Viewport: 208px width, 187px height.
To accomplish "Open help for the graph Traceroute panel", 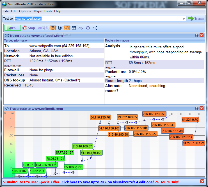I will click(197, 108).
